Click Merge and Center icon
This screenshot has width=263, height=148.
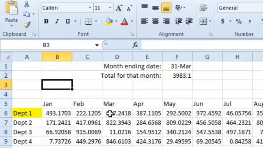pyautogui.click(x=203, y=21)
